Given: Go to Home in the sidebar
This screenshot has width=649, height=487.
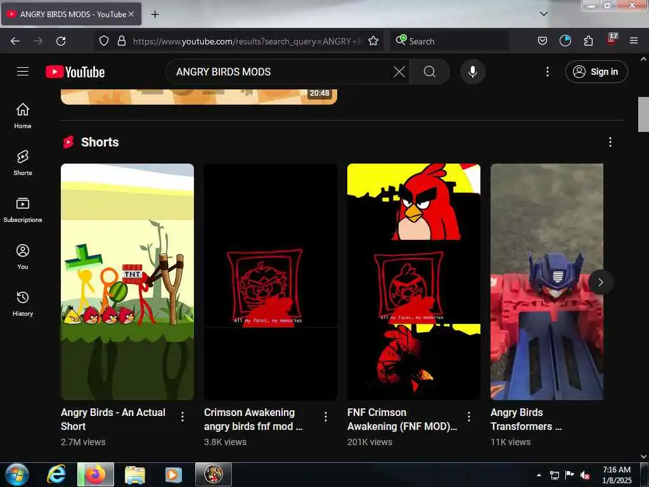Looking at the screenshot, I should coord(23,115).
